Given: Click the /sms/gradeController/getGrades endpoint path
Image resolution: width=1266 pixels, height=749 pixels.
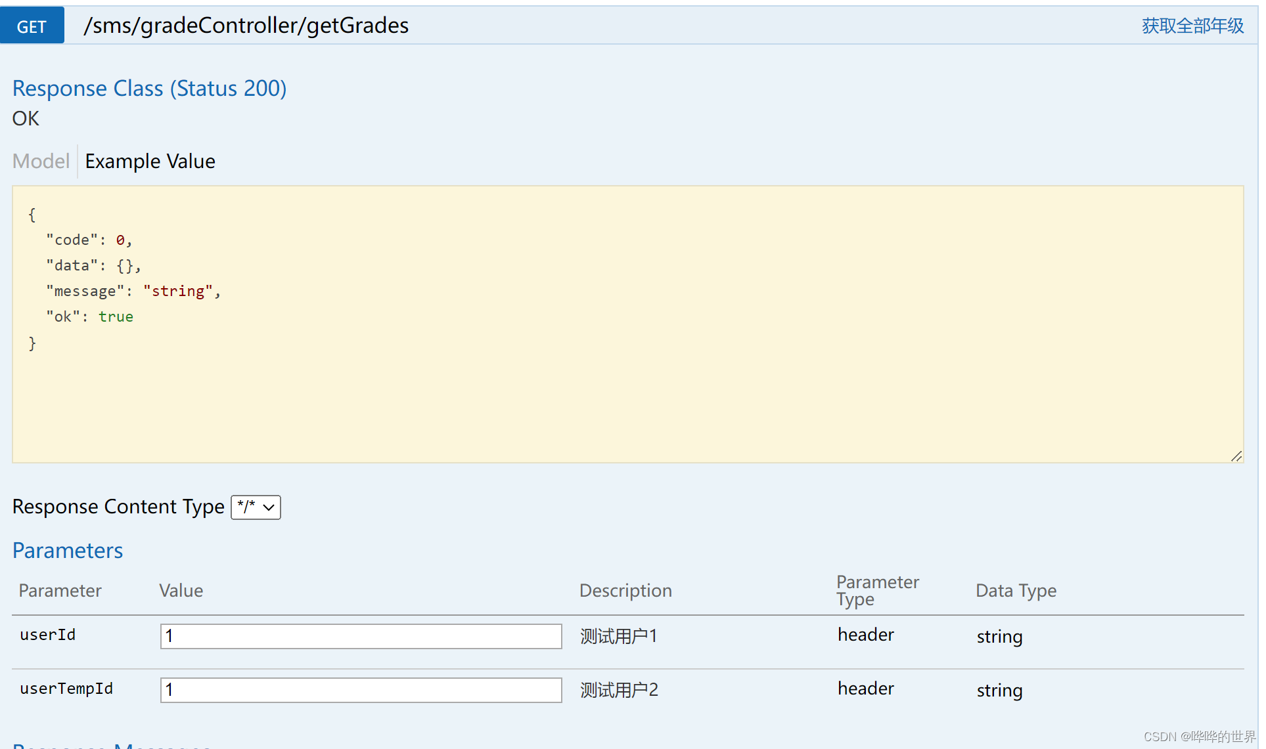Looking at the screenshot, I should pos(246,26).
